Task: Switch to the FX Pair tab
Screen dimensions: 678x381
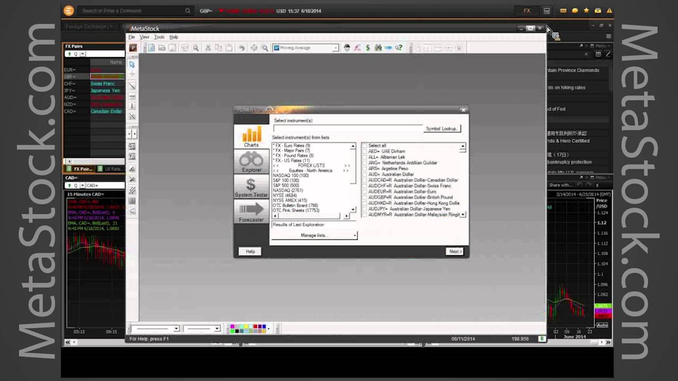Action: tap(79, 169)
